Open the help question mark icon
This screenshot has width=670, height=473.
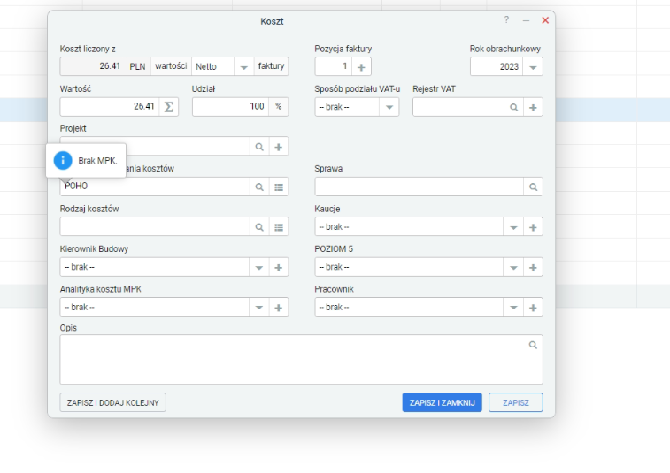tap(506, 19)
